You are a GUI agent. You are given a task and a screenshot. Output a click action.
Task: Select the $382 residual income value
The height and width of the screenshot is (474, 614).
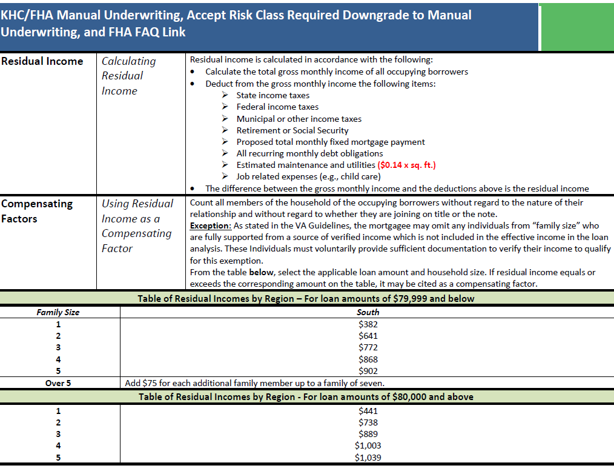[x=369, y=324]
